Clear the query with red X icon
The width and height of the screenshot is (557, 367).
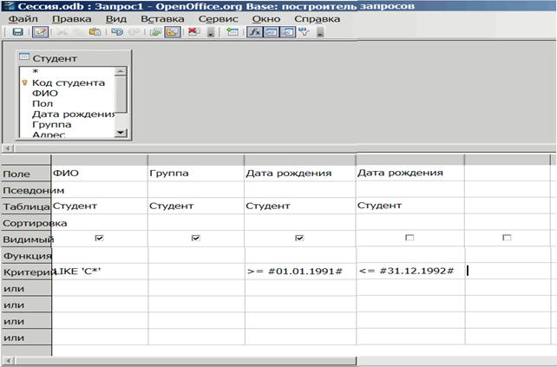tap(194, 31)
